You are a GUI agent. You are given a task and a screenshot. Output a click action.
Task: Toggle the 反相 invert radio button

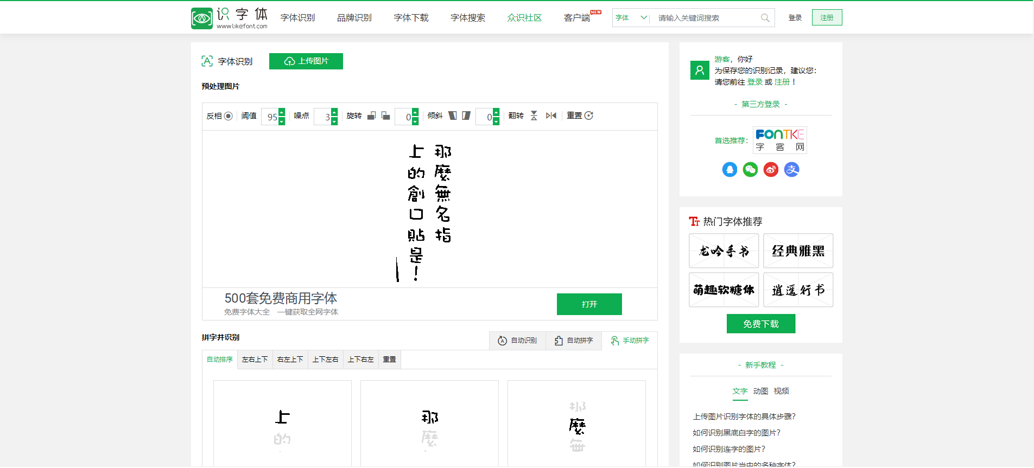pos(229,116)
